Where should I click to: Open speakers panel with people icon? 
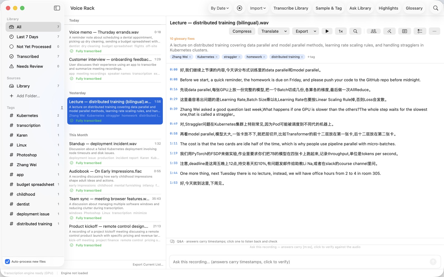[374, 31]
